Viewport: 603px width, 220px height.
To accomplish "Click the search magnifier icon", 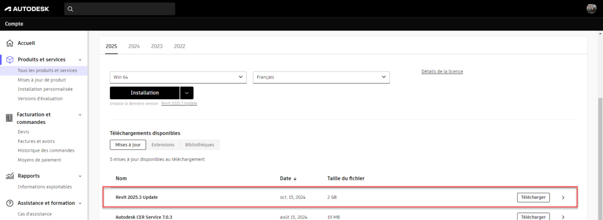I will click(x=70, y=9).
